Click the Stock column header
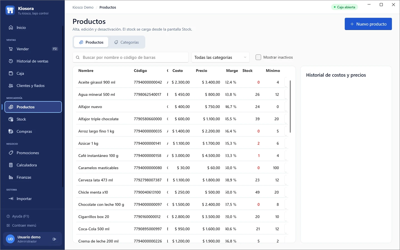400x250 pixels. [x=247, y=71]
